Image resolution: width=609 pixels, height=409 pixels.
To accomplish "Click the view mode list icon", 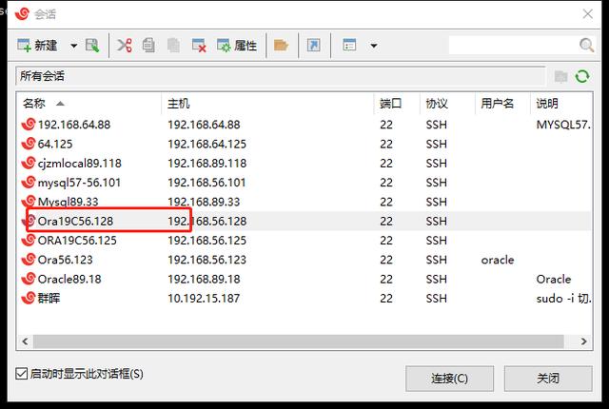I will pyautogui.click(x=349, y=46).
